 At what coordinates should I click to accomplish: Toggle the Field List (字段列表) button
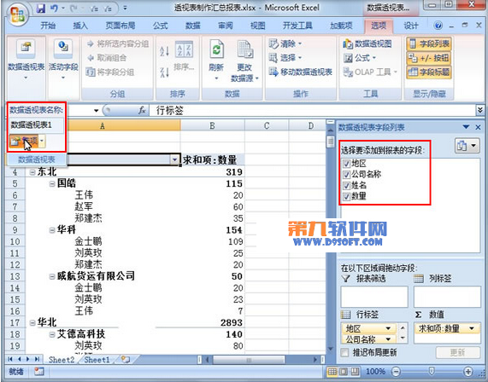click(429, 43)
